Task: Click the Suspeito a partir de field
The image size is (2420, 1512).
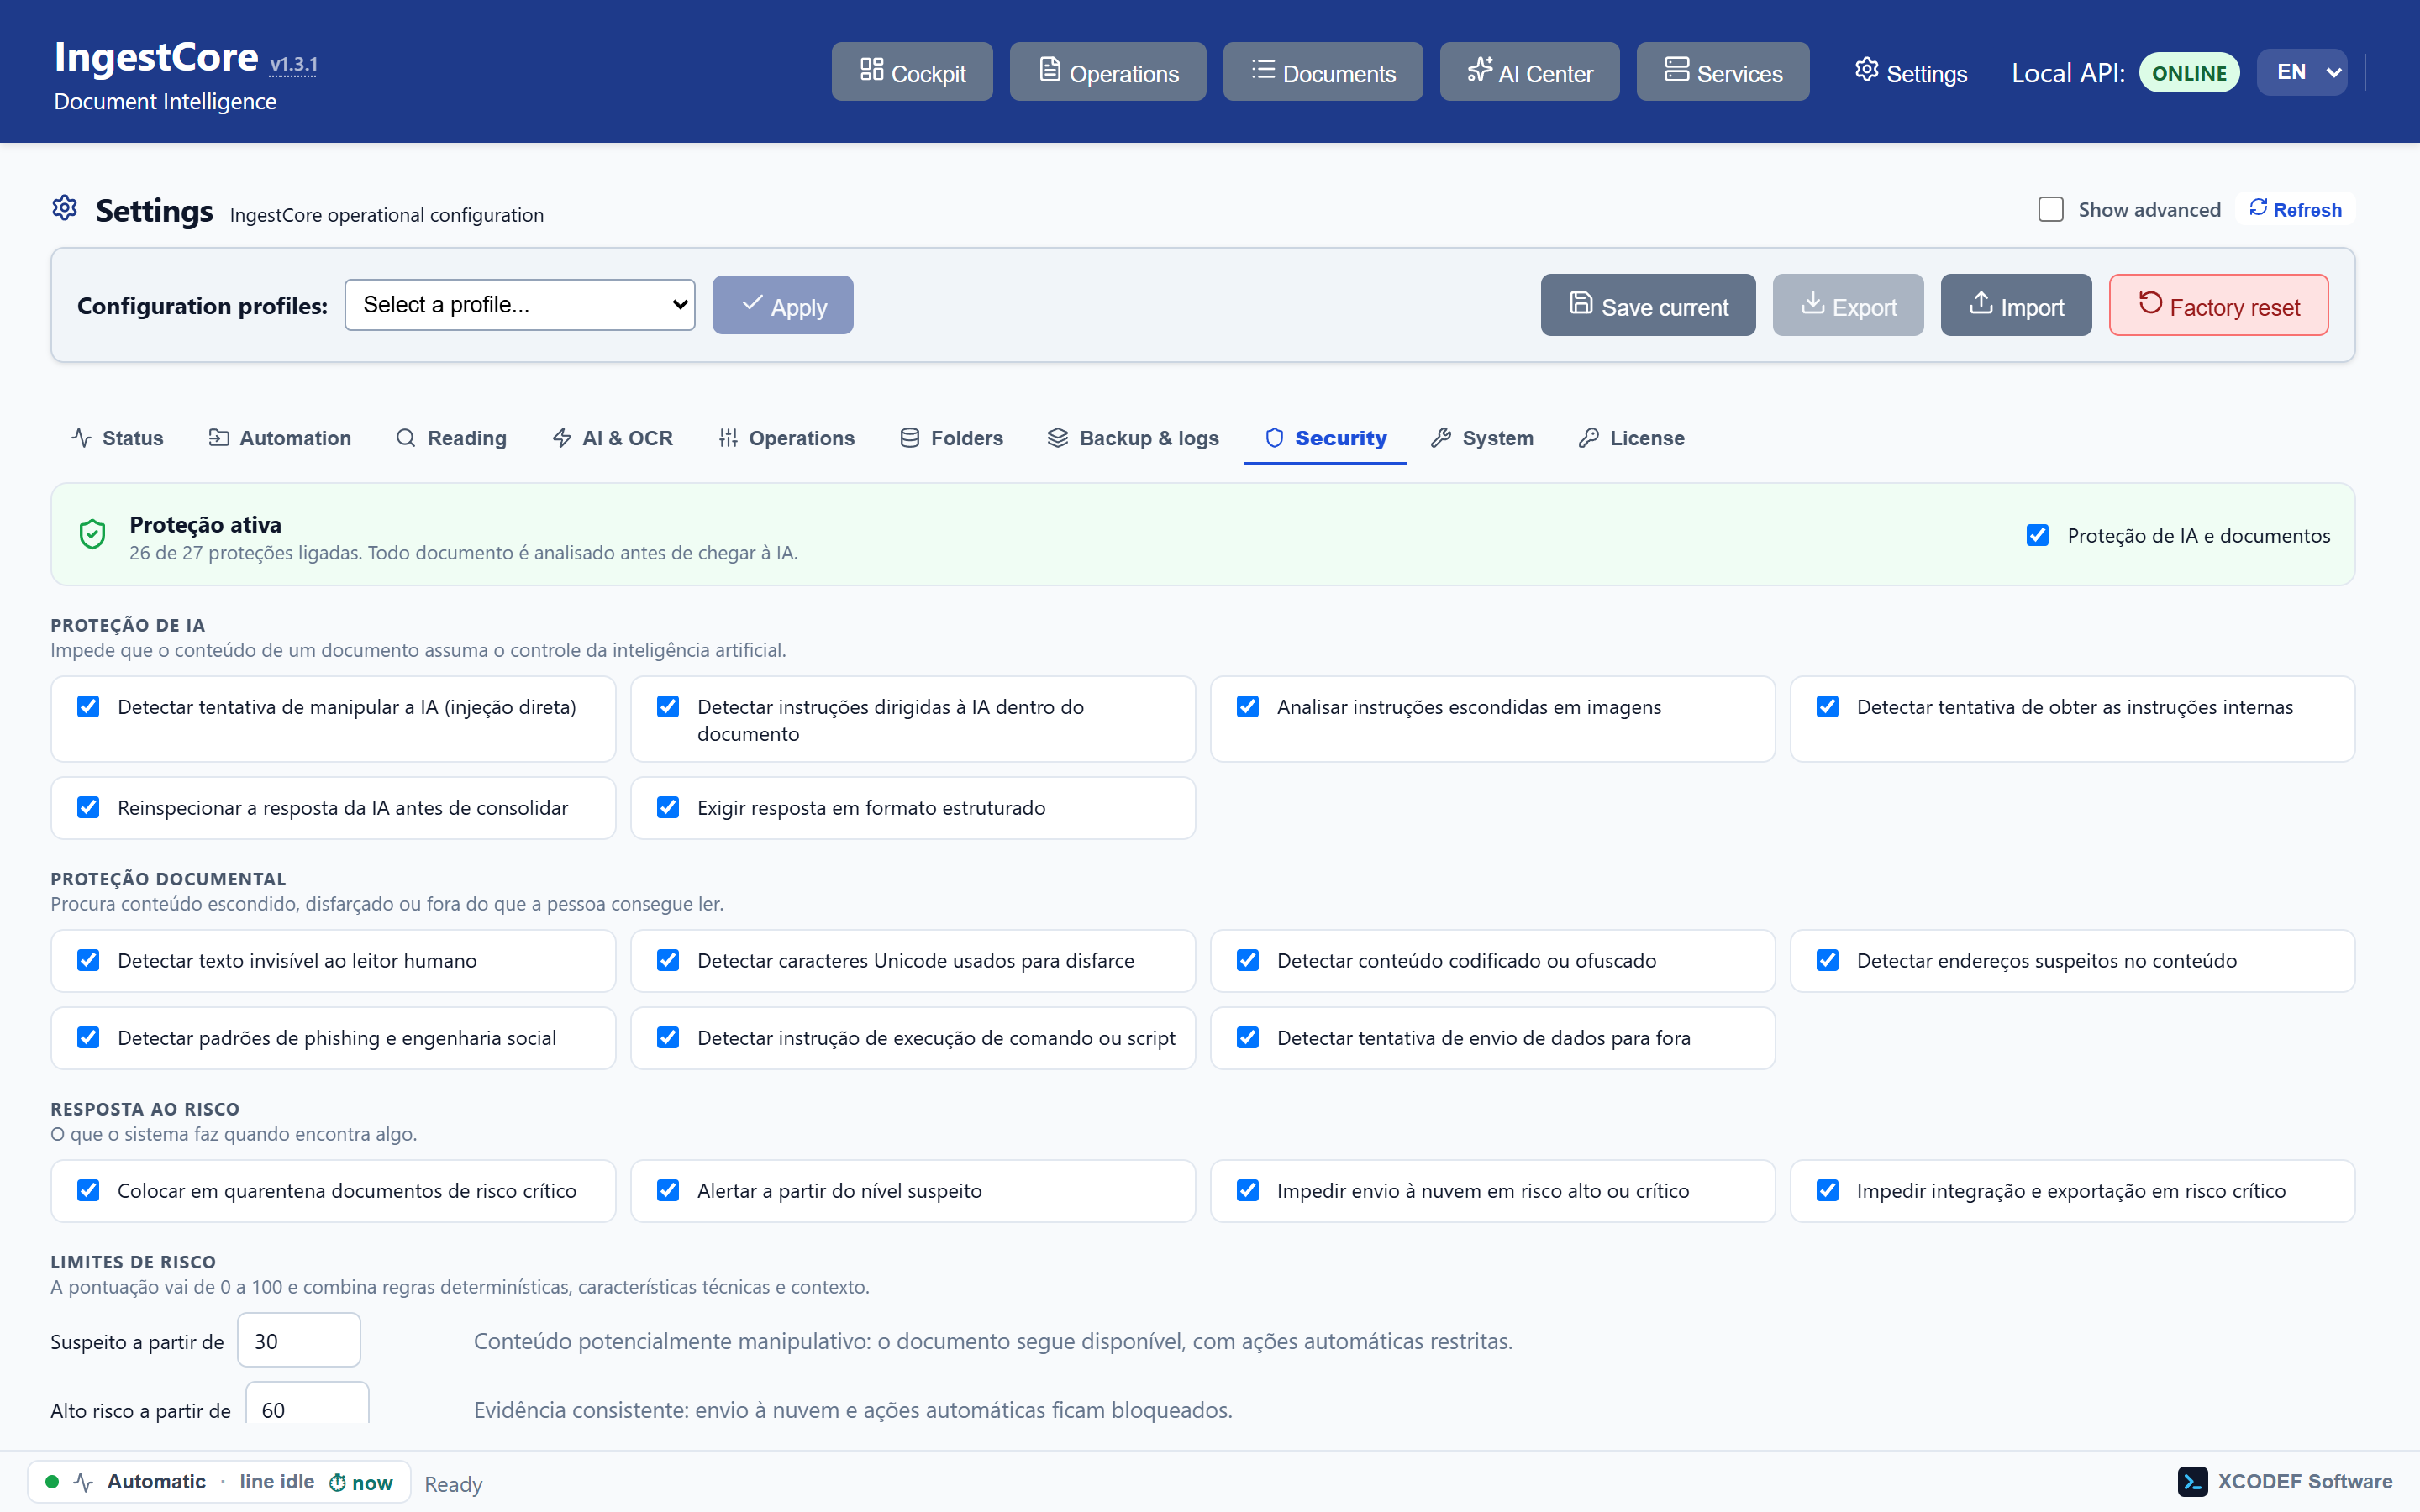Action: [299, 1340]
